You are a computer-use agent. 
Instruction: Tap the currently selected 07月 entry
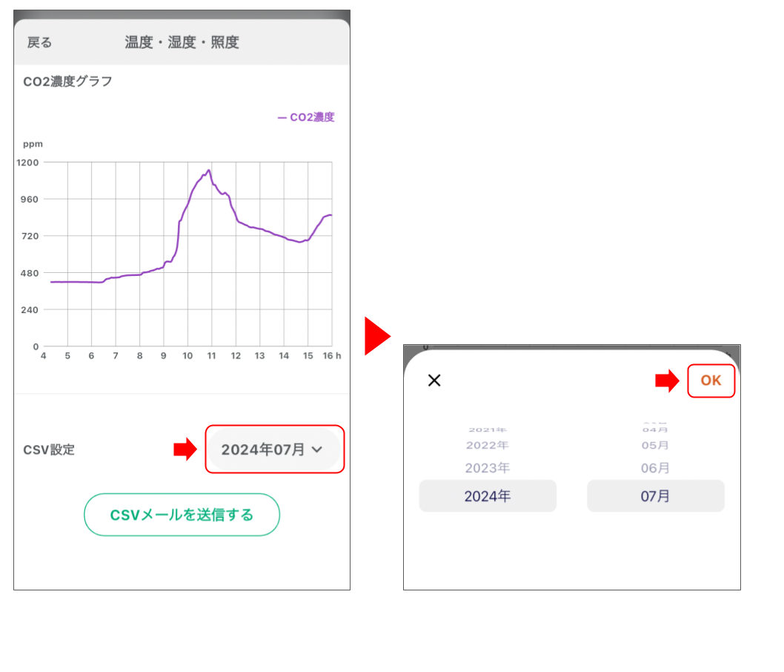click(655, 495)
